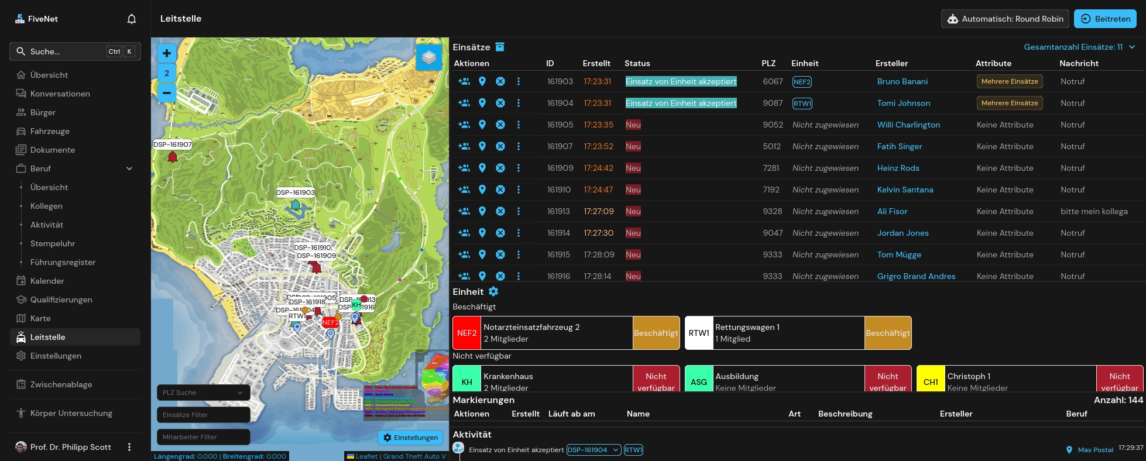Show dispatch 161910 location on map
This screenshot has height=461, width=1146.
point(482,190)
